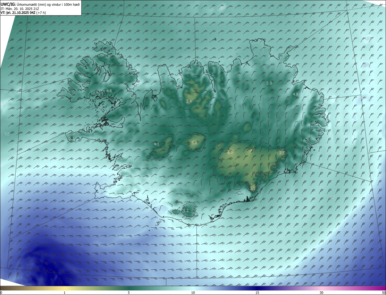Viewport: 386px width, 295px height.
Task: Click the map value 5.0 in the northeast
Action: 269,83
